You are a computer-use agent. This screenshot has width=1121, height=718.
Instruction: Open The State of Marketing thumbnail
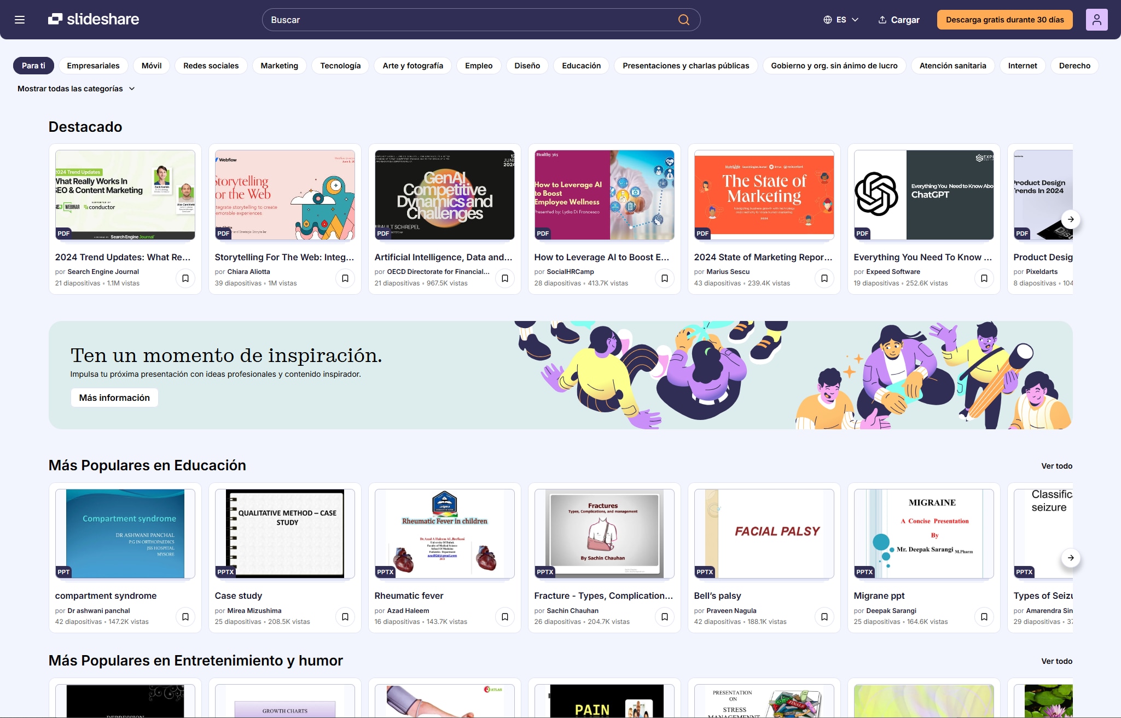[x=764, y=195]
